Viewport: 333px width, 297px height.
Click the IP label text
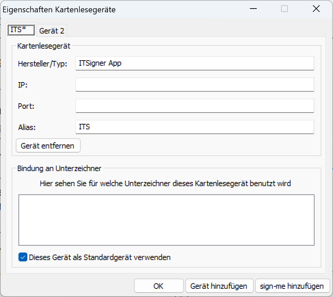(23, 85)
